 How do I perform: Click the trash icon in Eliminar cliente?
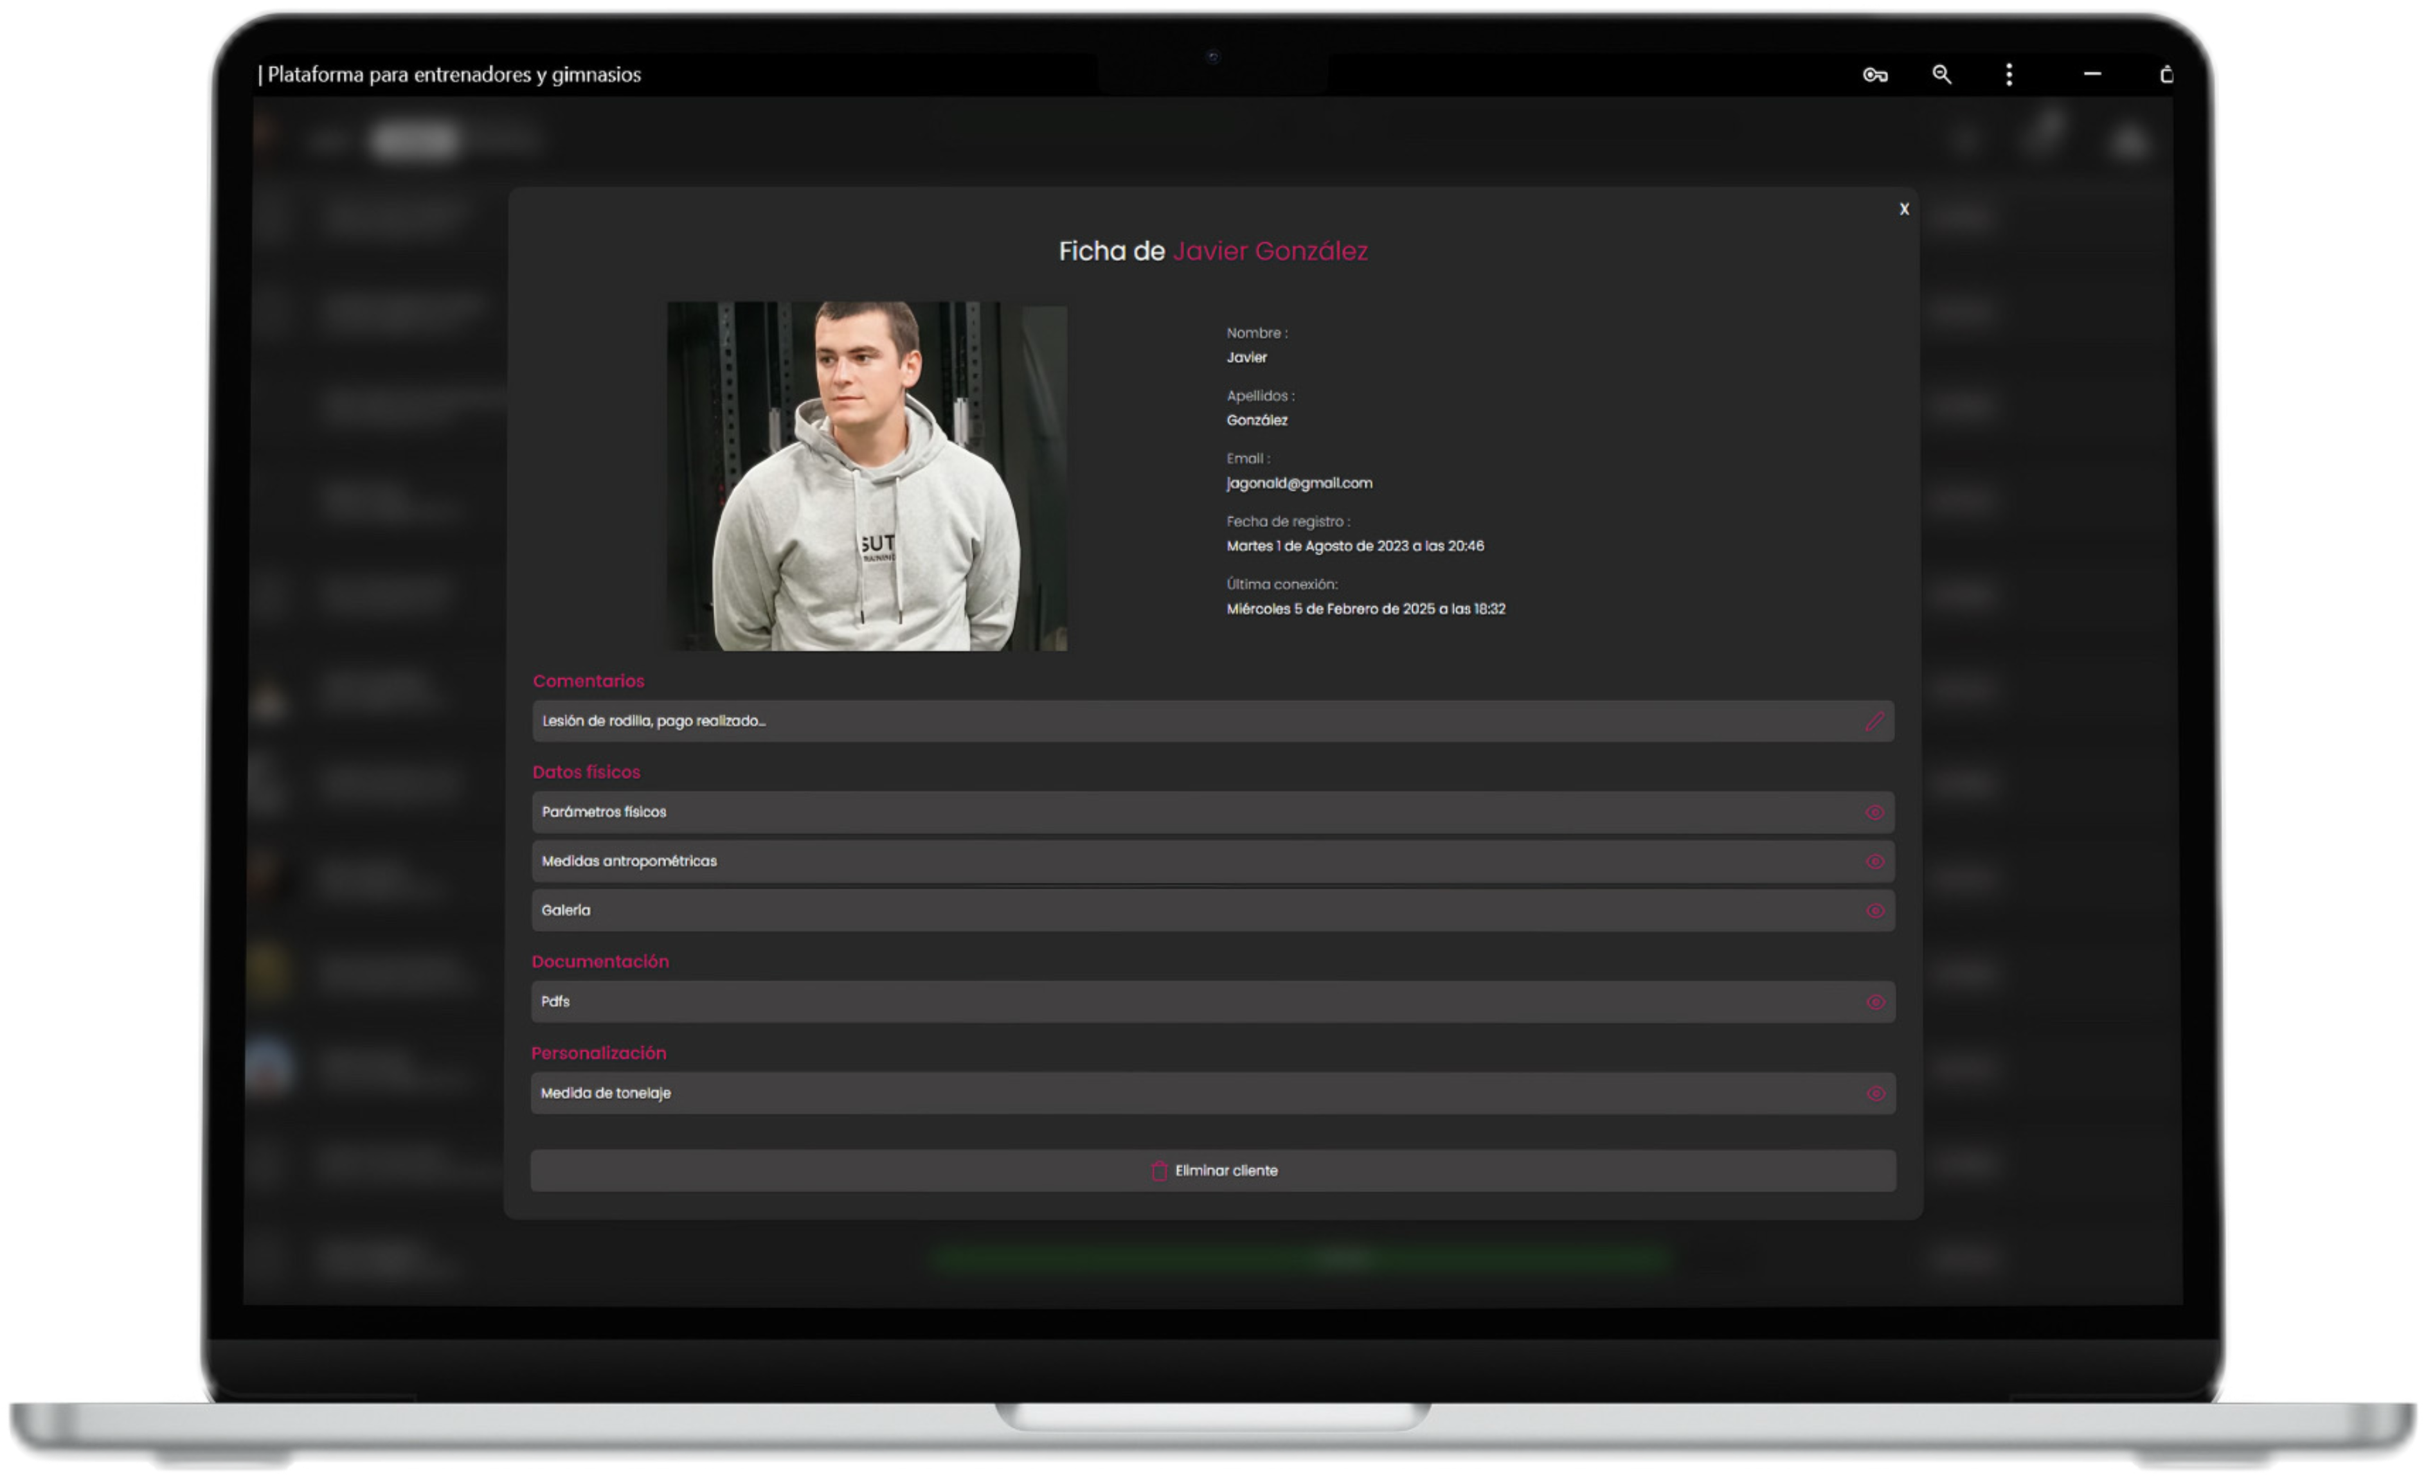coord(1159,1171)
